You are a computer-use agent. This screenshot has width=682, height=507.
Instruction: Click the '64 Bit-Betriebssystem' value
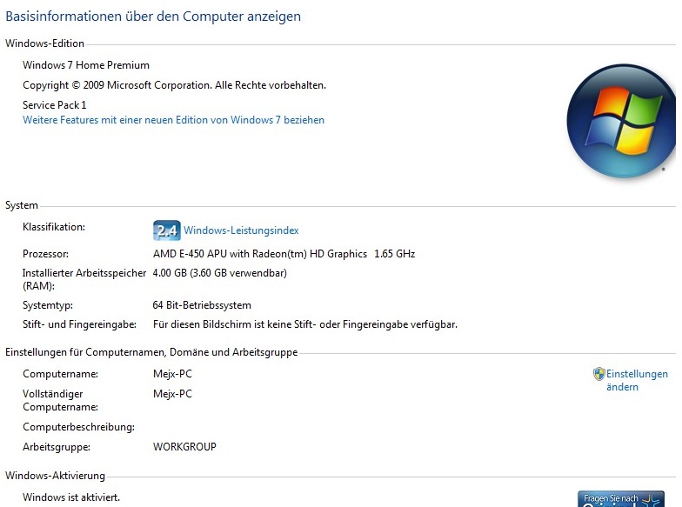point(202,305)
